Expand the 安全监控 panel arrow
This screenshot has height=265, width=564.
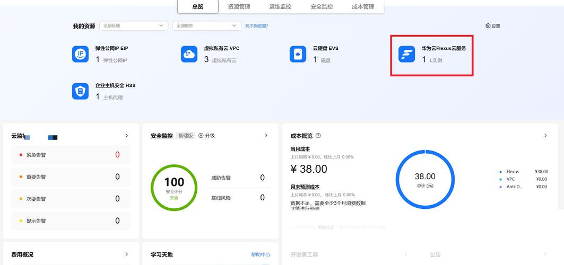pyautogui.click(x=266, y=136)
